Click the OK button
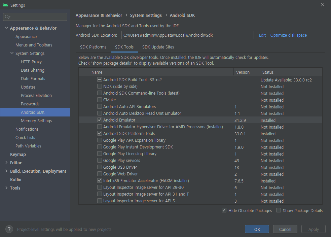The width and height of the screenshot is (331, 237). [x=257, y=229]
